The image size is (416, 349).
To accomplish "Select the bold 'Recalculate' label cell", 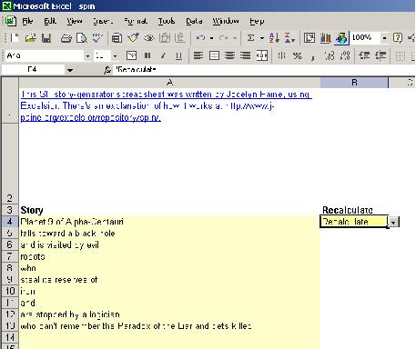I will pos(354,210).
